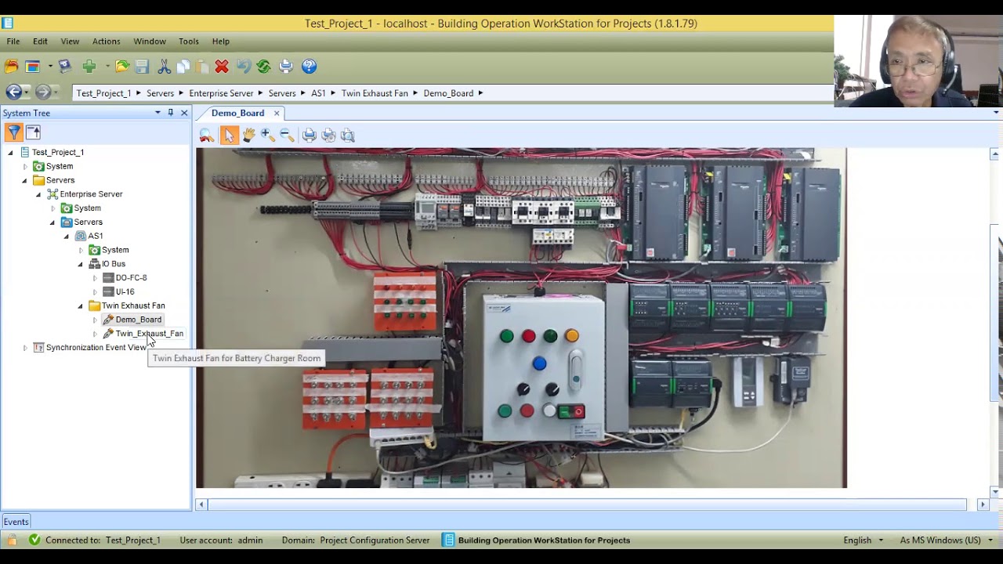Open Help via the blue question mark
This screenshot has height=564, width=1003.
(309, 67)
